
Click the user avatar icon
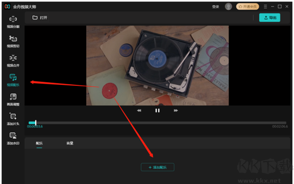coord(228,6)
